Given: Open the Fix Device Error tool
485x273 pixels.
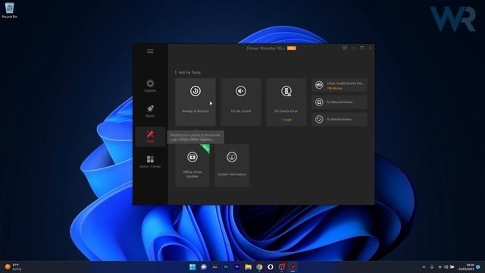Looking at the screenshot, I should 286,102.
